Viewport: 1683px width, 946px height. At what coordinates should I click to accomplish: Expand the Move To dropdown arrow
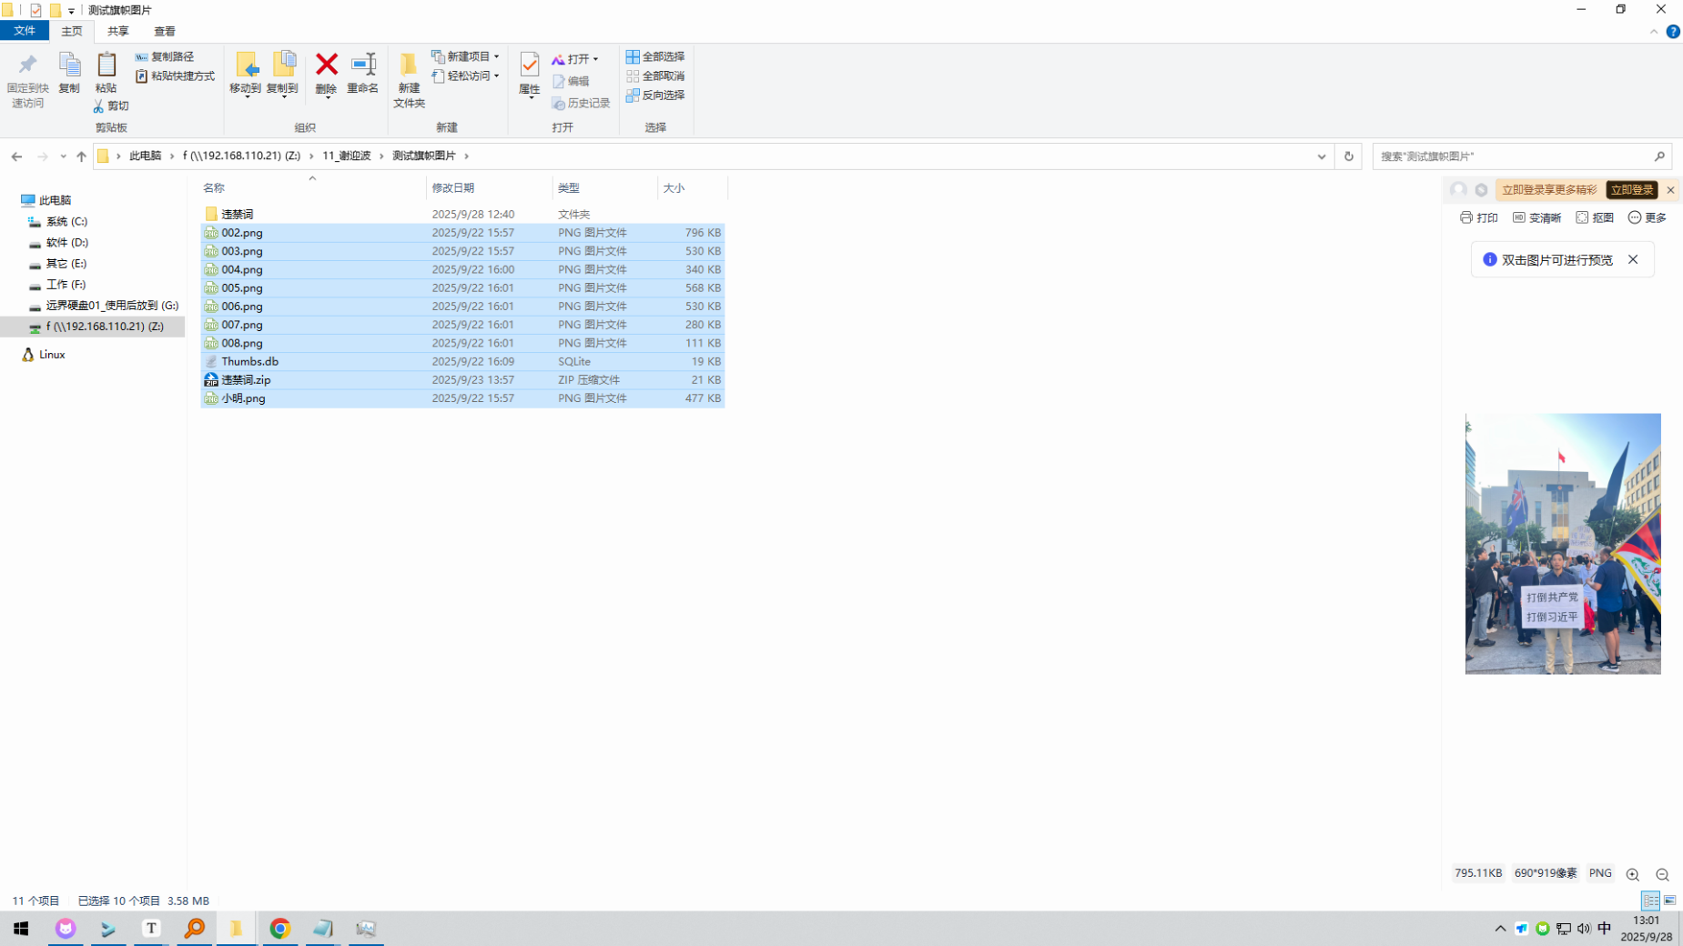click(246, 96)
